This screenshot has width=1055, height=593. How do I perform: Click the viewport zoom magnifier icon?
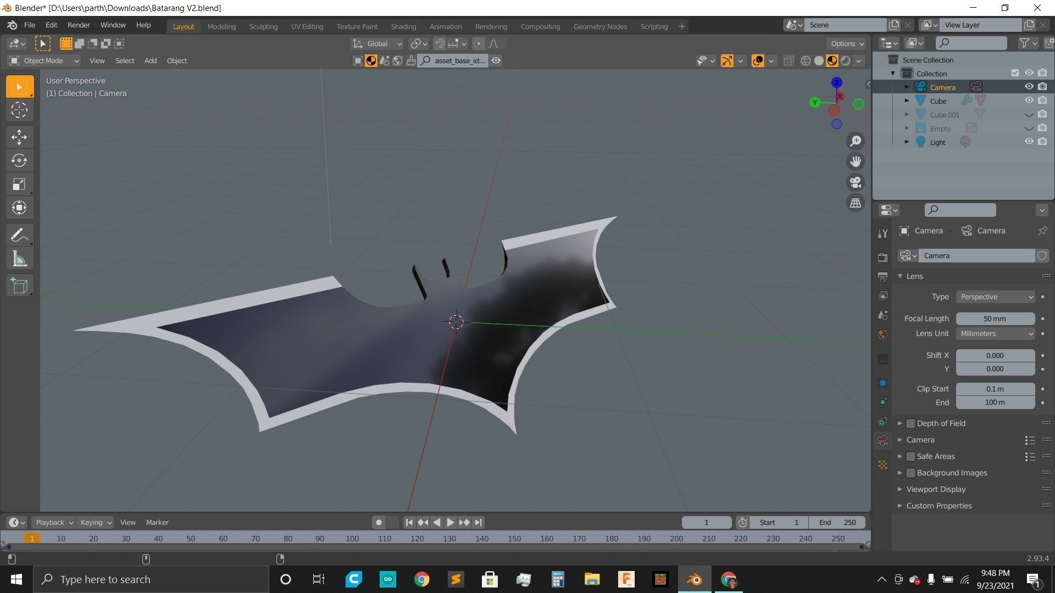click(856, 141)
